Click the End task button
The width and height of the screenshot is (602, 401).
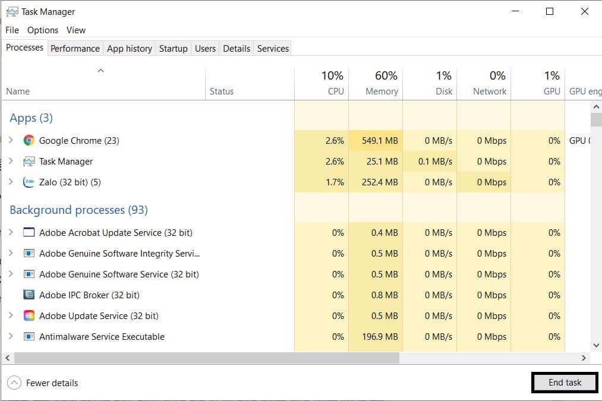point(565,383)
